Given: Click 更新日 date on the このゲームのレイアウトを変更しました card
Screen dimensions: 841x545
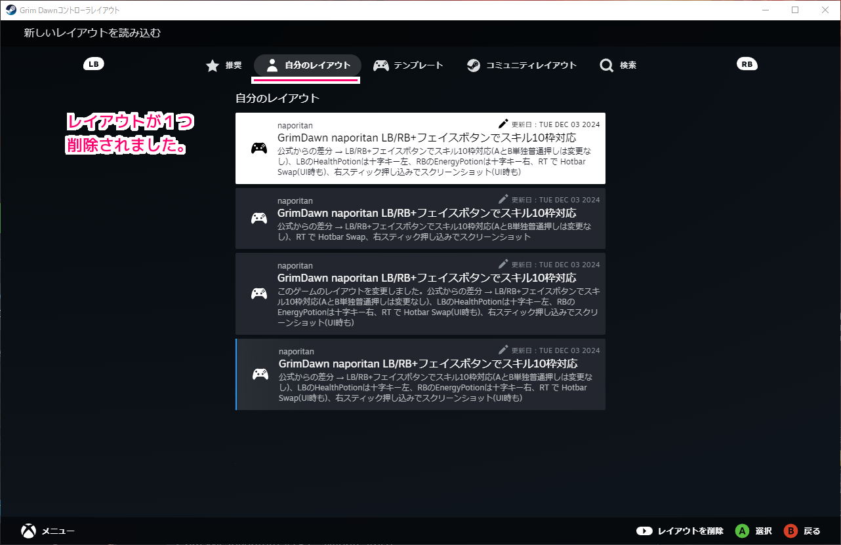Looking at the screenshot, I should coord(556,265).
